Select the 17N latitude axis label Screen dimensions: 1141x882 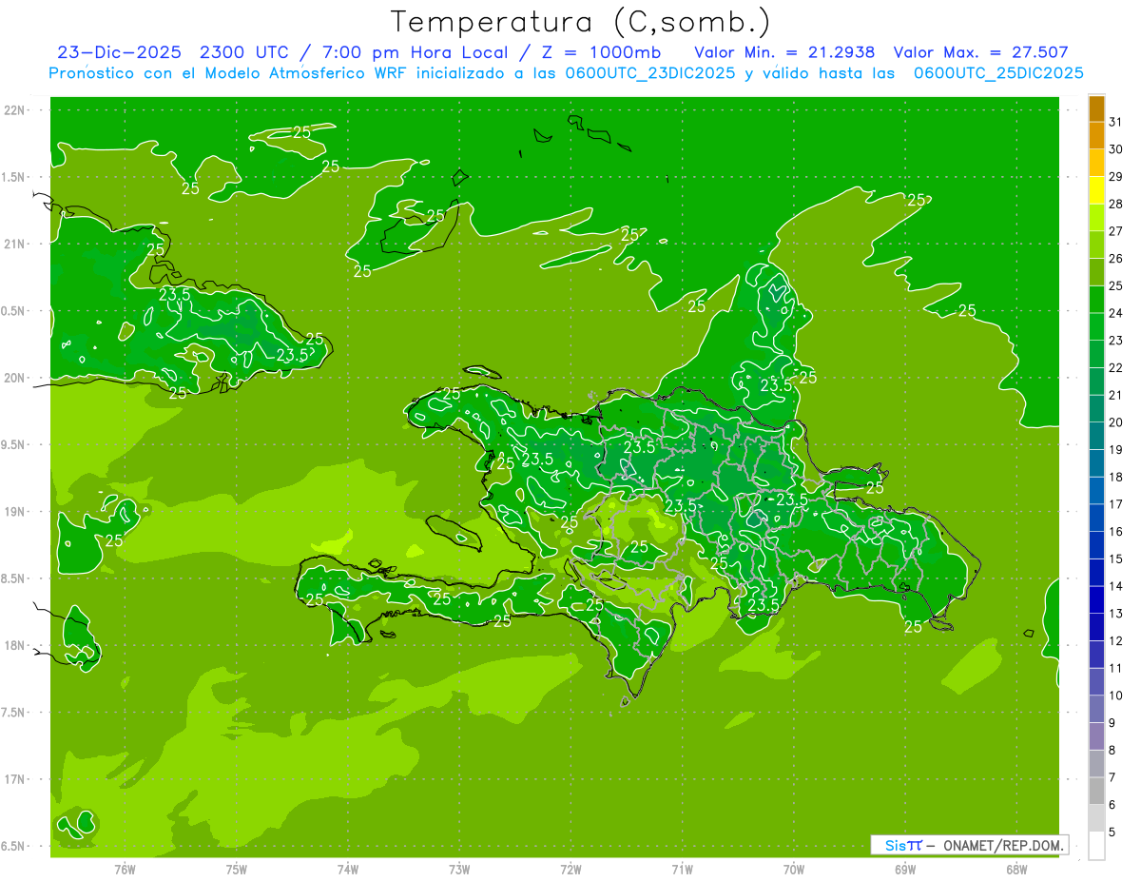pos(14,779)
